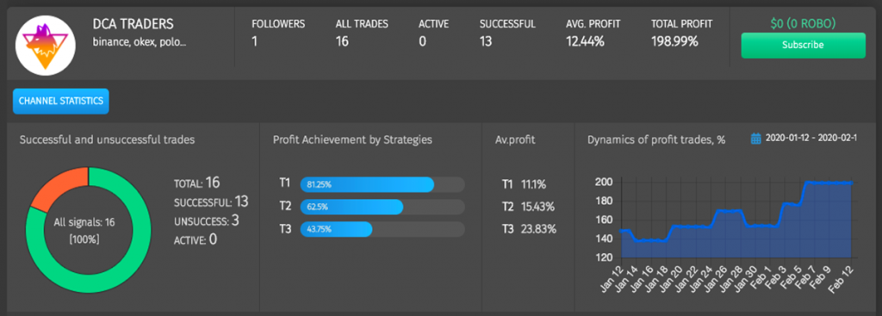Click the exchanges list binance, okex, polo...
Screen dimensions: 882x316
pos(139,42)
